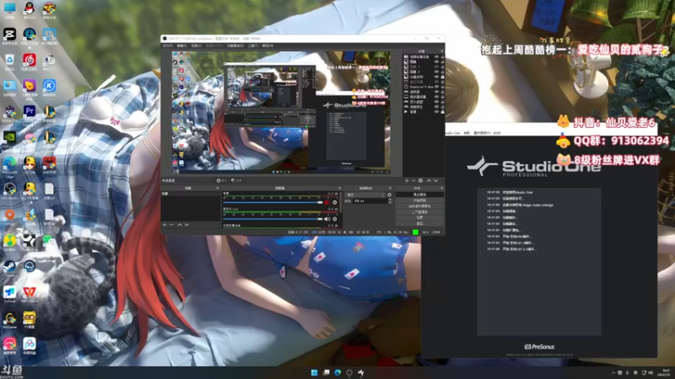Image resolution: width=675 pixels, height=379 pixels.
Task: Open OBS Studio desktop shortcut
Action: point(9,190)
